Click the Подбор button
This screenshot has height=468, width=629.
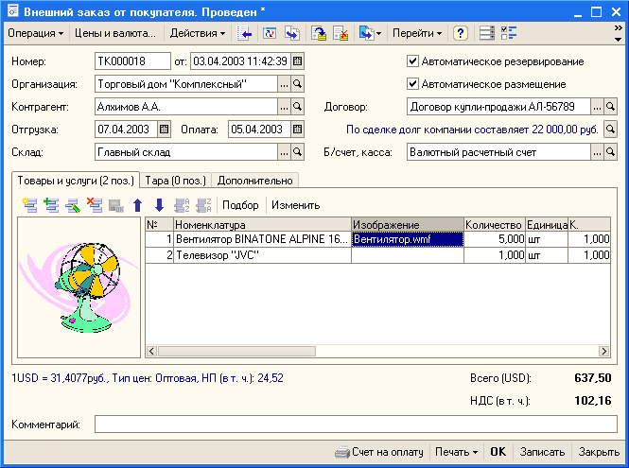pos(240,204)
